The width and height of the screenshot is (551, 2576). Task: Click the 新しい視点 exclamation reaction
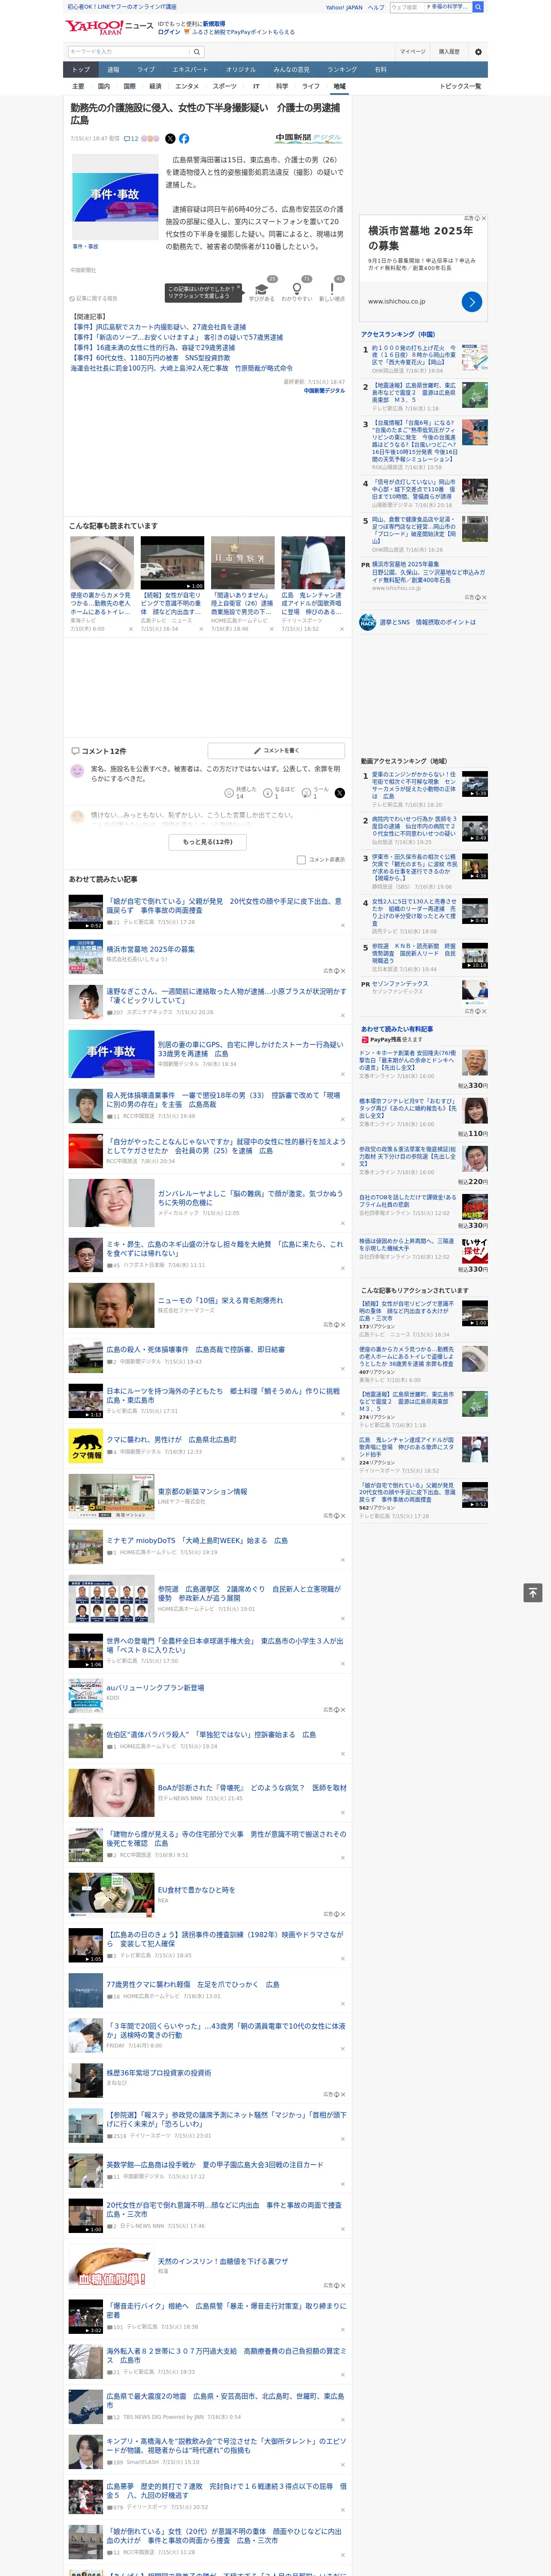tap(332, 290)
